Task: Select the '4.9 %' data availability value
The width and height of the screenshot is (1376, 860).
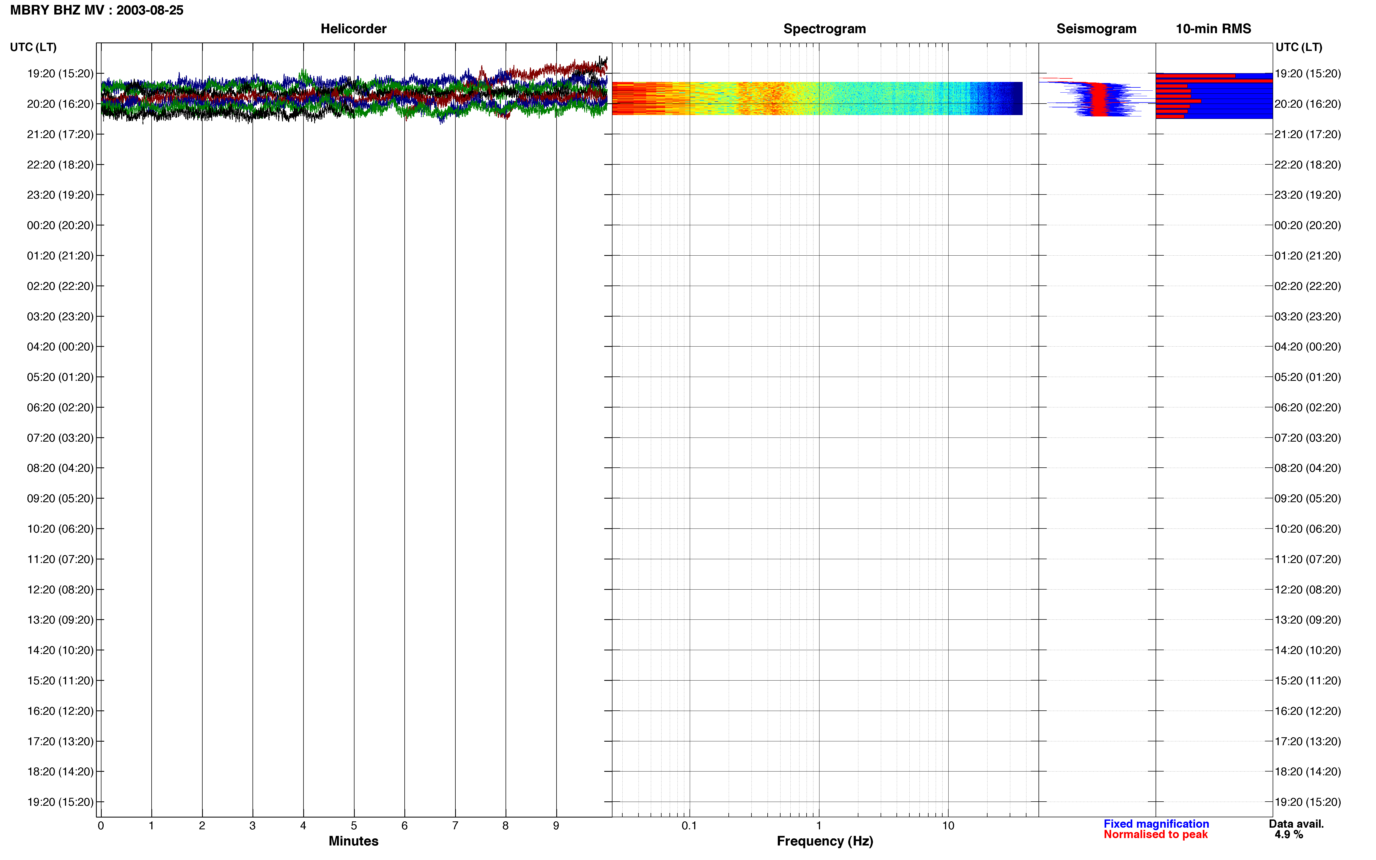Action: 1288,835
